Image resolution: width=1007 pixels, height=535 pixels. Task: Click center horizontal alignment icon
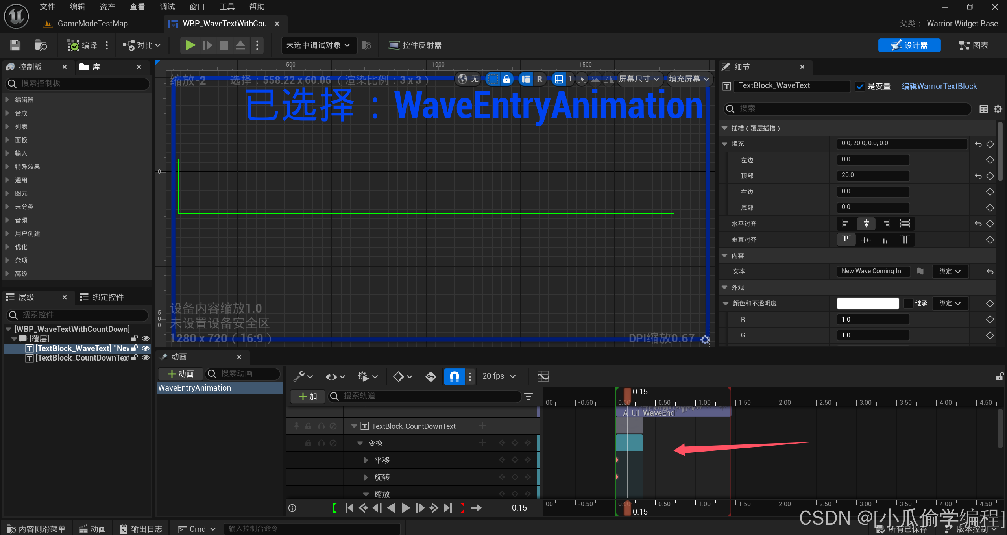click(x=866, y=224)
